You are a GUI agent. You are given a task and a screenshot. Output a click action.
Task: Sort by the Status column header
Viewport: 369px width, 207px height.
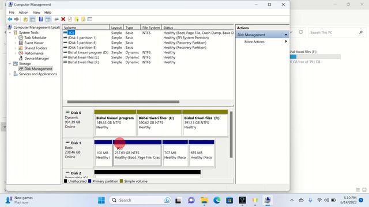click(x=198, y=28)
